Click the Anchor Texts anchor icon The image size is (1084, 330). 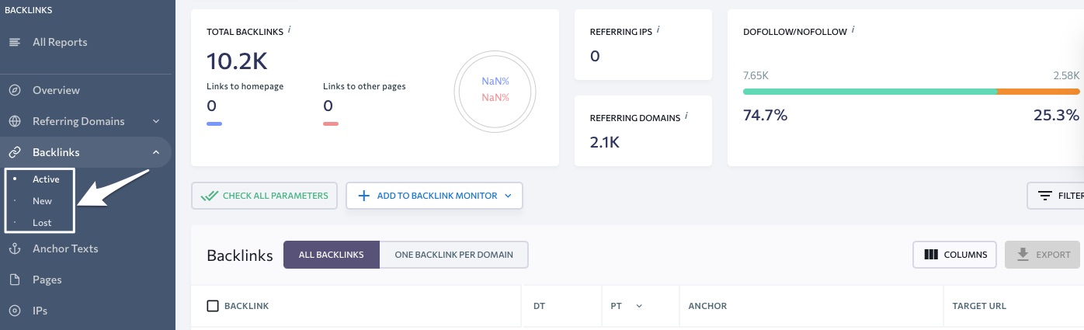14,248
